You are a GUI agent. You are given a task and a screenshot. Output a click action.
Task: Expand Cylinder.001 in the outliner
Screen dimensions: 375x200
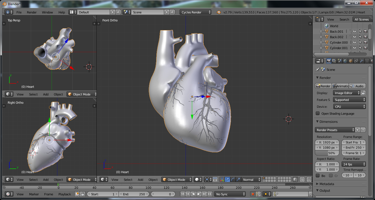(x=321, y=48)
